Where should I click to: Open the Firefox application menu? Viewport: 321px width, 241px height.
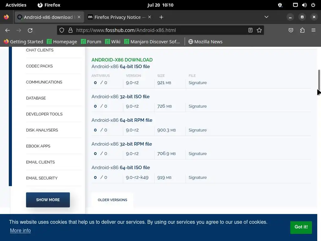coord(313,30)
